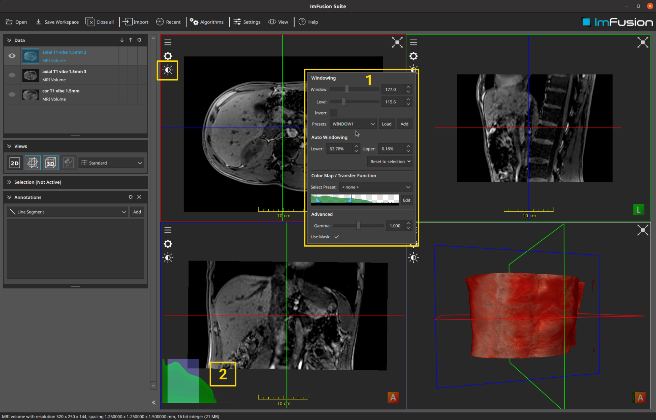
Task: Open windowing icon in 3D view
Action: pyautogui.click(x=413, y=258)
